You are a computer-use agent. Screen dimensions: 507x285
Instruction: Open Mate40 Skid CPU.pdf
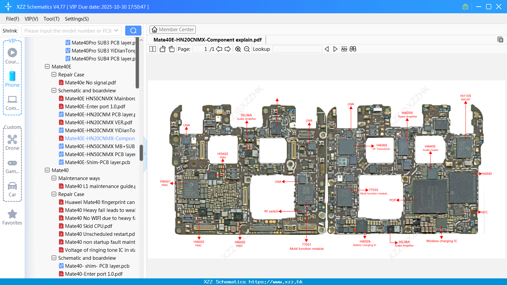point(86,226)
